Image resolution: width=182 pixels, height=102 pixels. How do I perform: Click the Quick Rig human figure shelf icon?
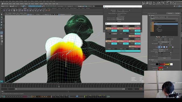14,10
